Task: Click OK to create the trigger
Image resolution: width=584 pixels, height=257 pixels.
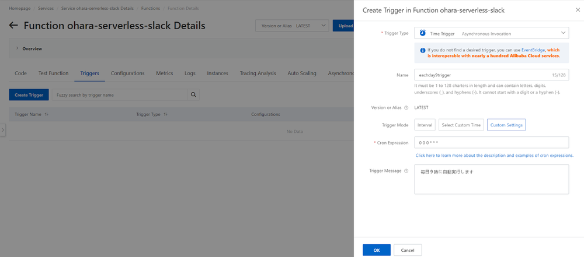Action: click(x=377, y=250)
